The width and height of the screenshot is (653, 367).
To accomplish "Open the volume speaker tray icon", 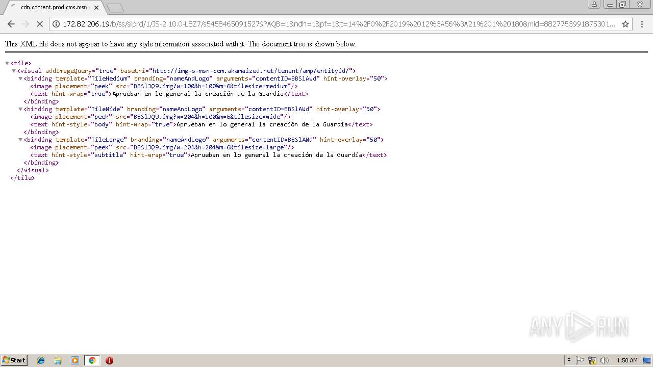I will (x=605, y=360).
